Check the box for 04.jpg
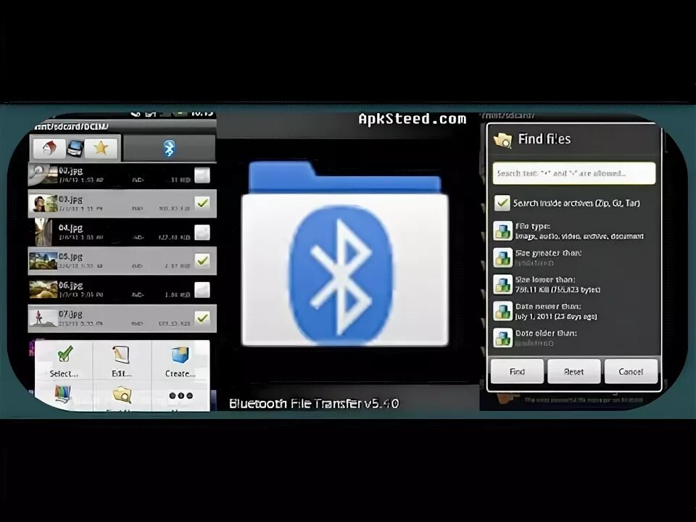This screenshot has height=522, width=696. (x=202, y=232)
